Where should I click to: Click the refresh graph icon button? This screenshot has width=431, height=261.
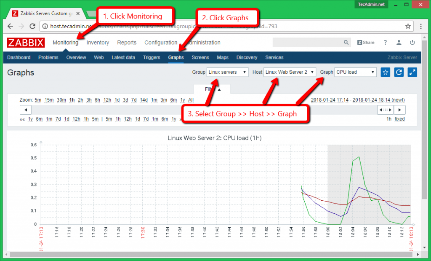point(399,72)
